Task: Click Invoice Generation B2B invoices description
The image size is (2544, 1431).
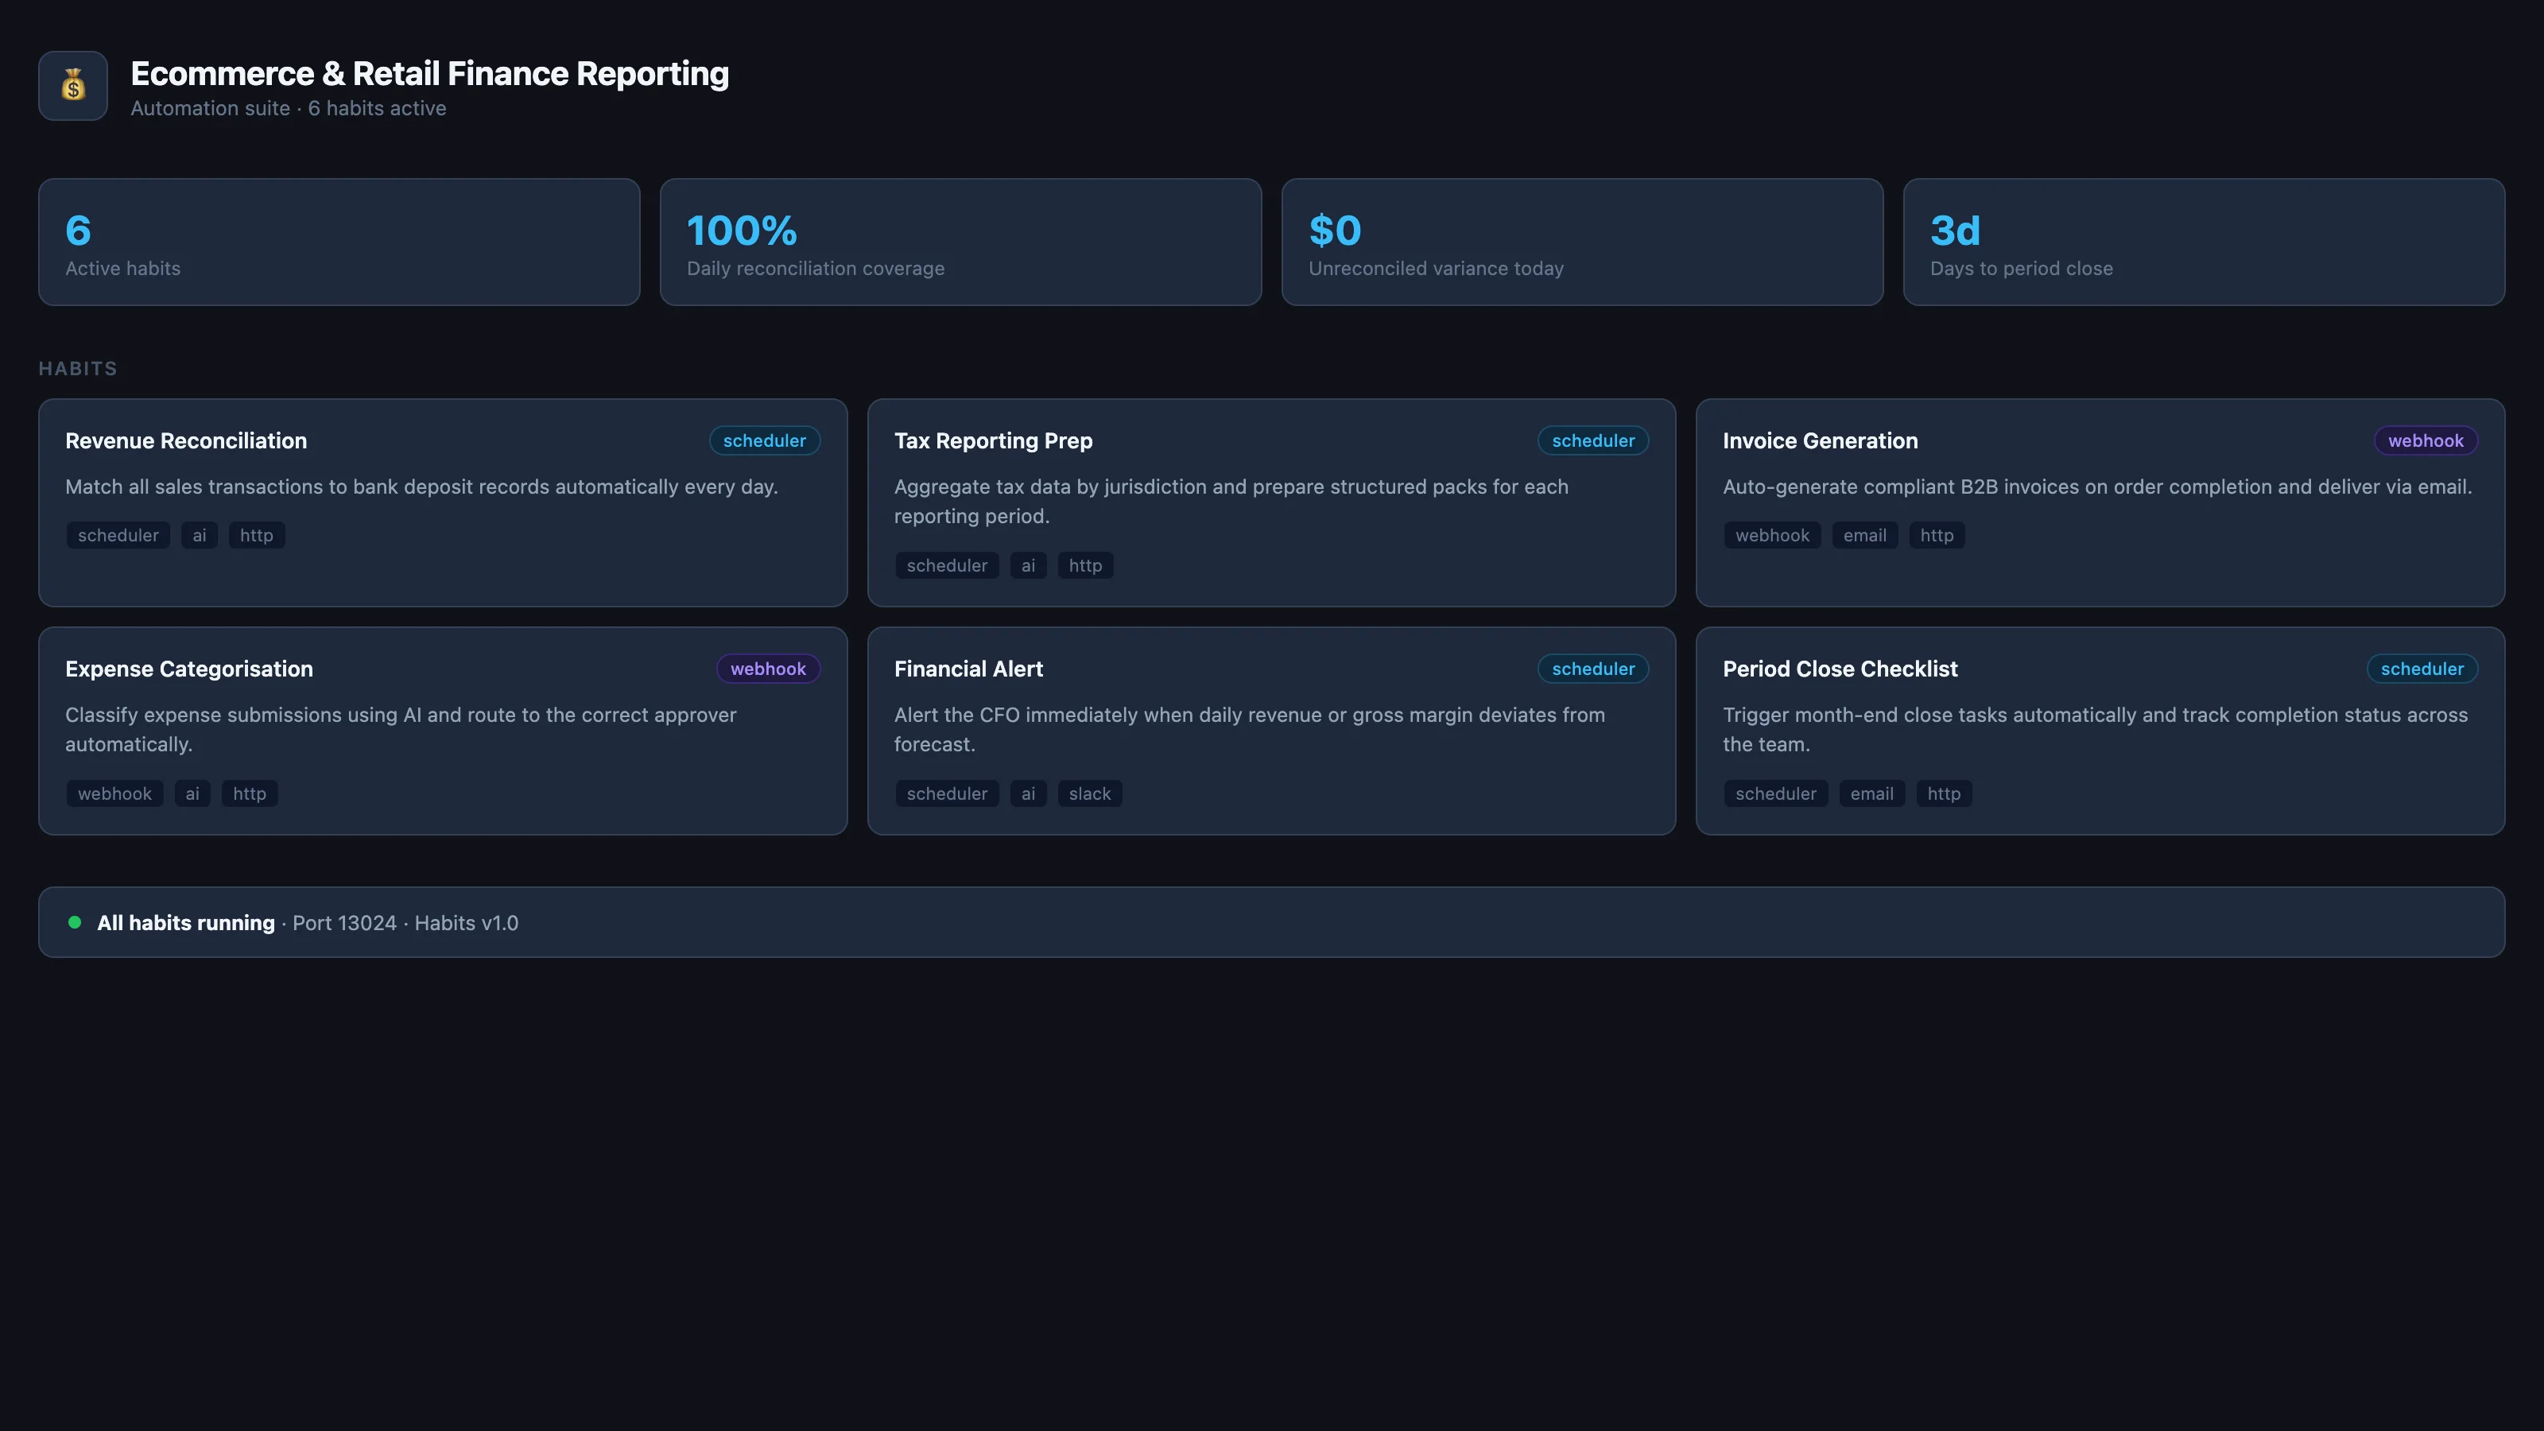Action: 2098,487
